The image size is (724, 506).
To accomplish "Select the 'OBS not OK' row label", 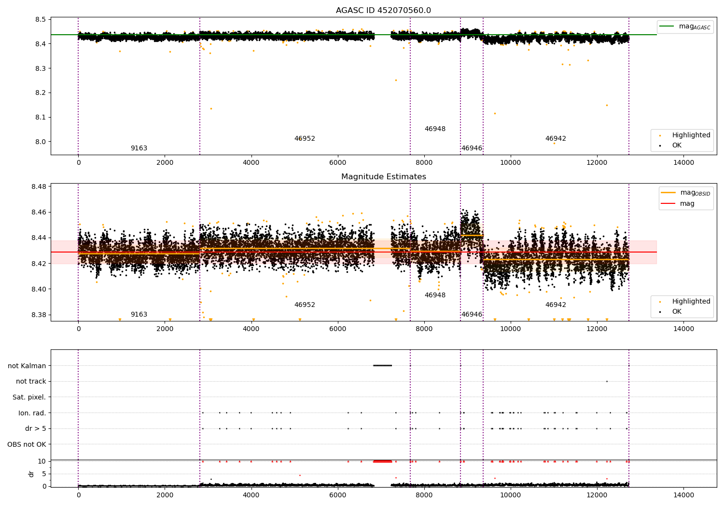I will [x=27, y=444].
